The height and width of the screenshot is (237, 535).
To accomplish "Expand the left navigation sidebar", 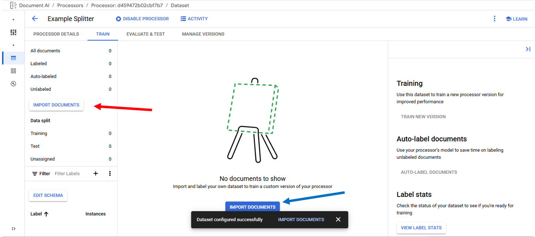I will click(13, 228).
